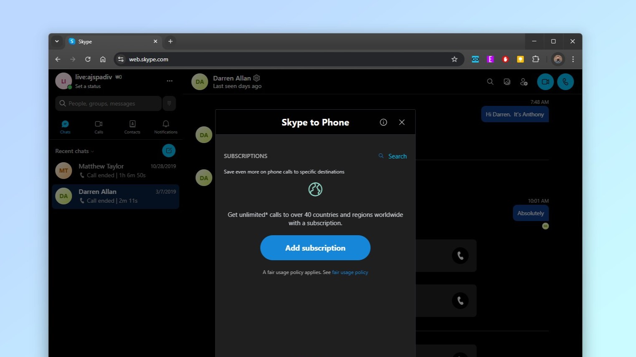The image size is (636, 357).
Task: Open info icon in Skype to Phone dialog
Action: click(x=383, y=122)
